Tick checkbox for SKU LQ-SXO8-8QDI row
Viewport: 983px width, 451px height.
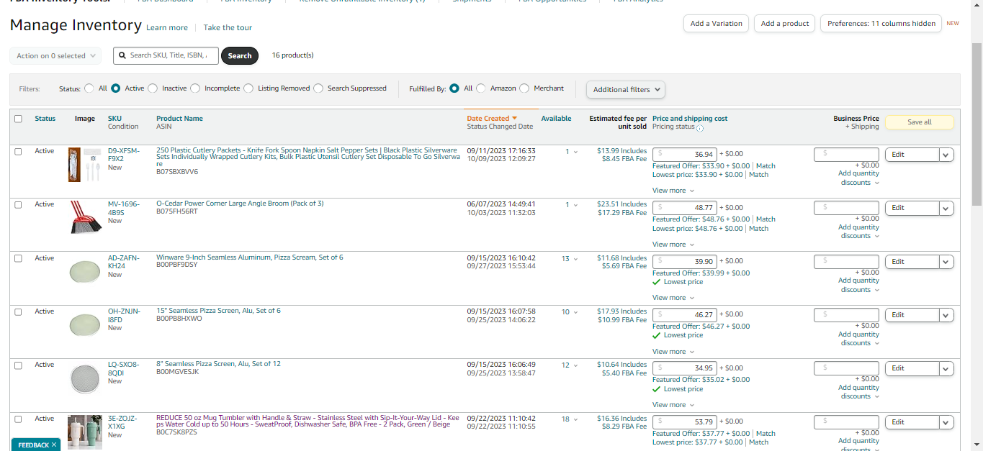click(x=18, y=365)
